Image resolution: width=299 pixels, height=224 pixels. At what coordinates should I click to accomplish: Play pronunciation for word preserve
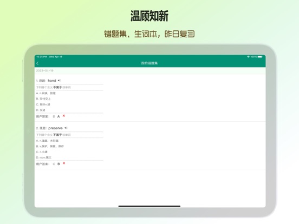pyautogui.click(x=66, y=128)
